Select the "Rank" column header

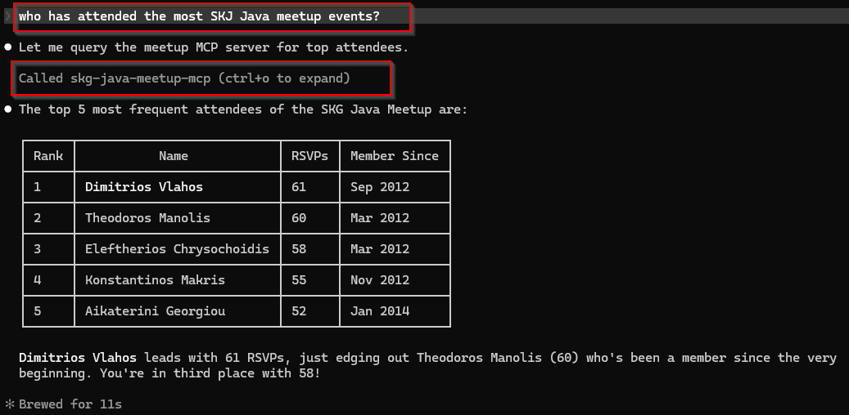(48, 156)
